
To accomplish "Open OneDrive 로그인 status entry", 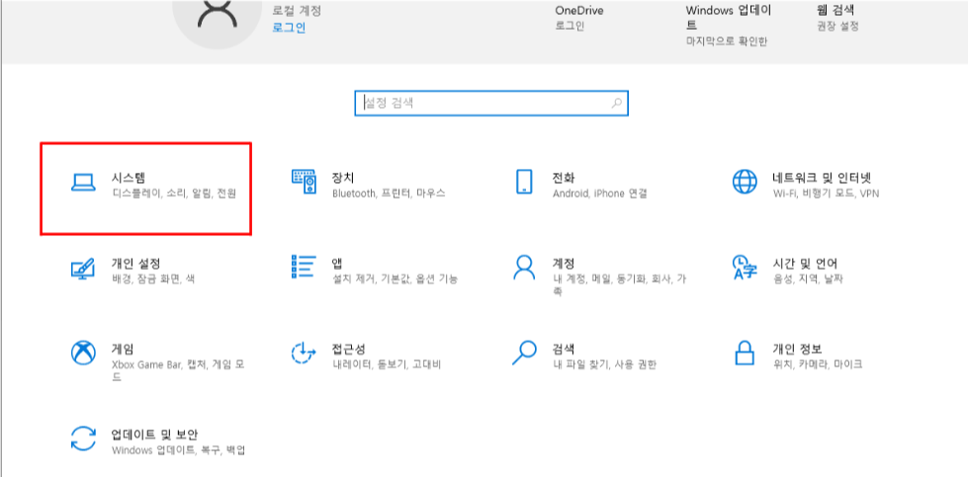I will [x=579, y=18].
